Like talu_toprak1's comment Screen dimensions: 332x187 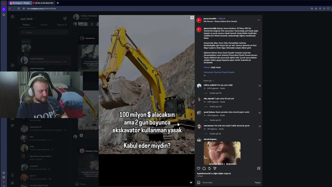[260, 99]
